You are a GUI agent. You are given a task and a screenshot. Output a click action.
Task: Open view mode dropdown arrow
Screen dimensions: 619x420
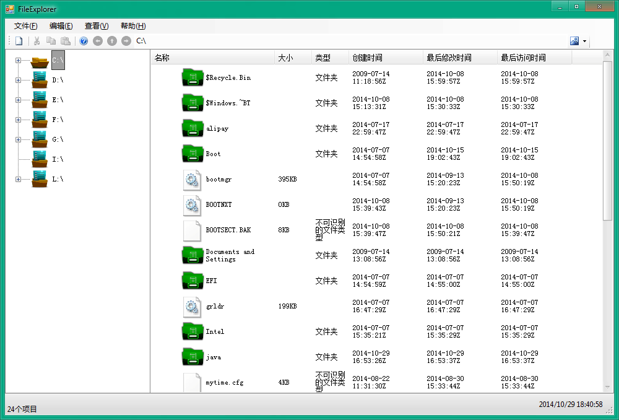(x=585, y=41)
